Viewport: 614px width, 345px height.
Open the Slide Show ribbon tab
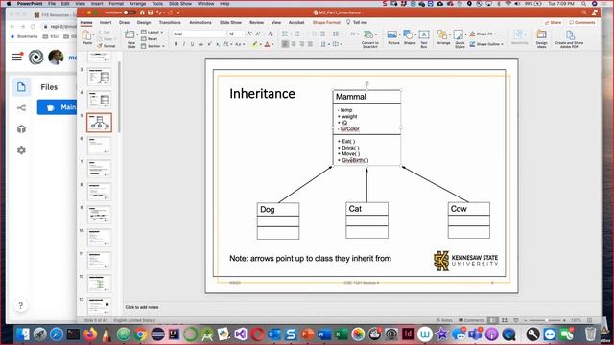(x=230, y=23)
